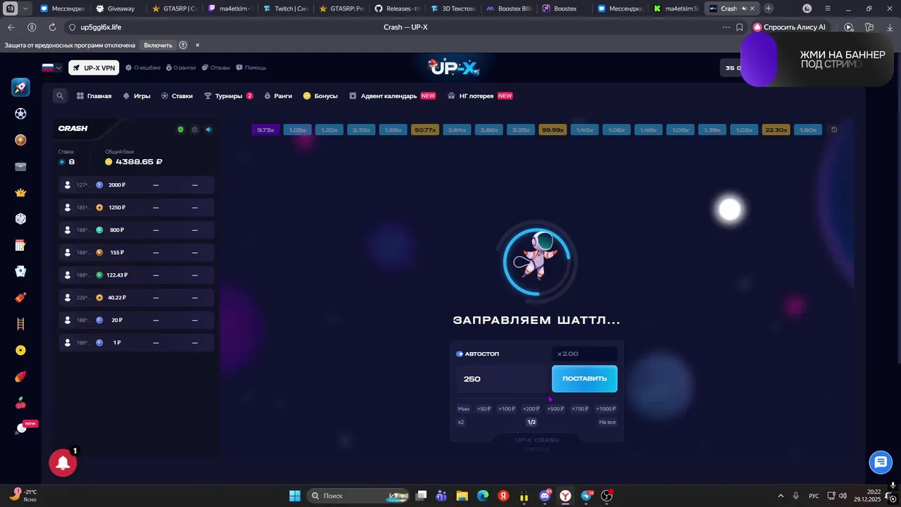Viewport: 901px width, 507px height.
Task: Close the malware protection notice
Action: tap(197, 45)
